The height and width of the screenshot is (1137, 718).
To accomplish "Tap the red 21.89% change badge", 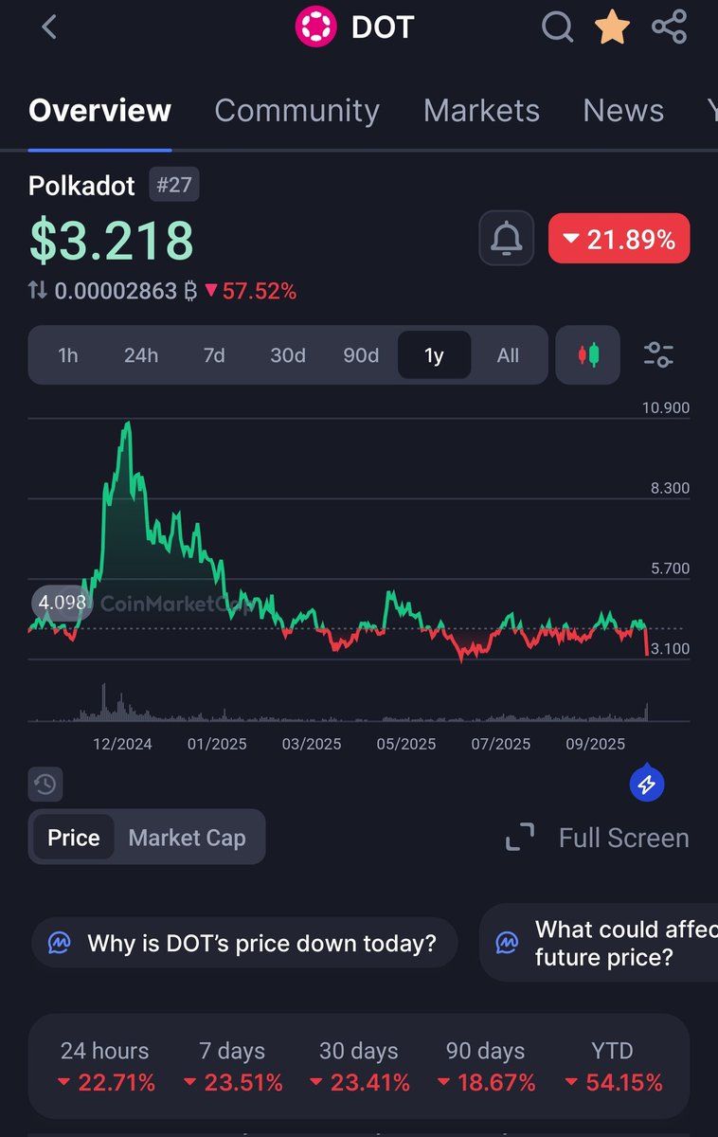I will 619,239.
